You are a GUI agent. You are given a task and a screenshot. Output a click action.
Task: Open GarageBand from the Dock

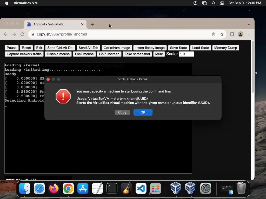tap(127, 188)
